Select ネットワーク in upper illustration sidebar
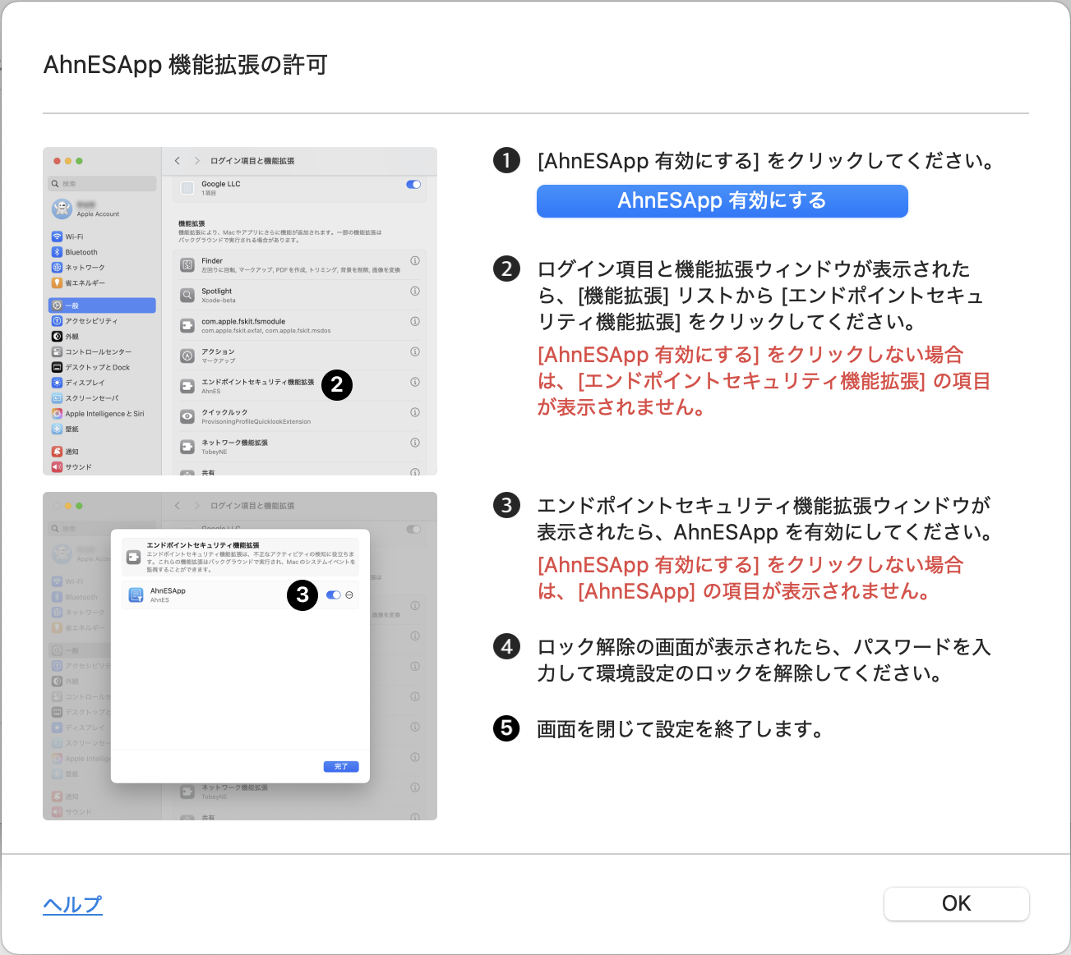Viewport: 1071px width, 955px height. (x=102, y=268)
